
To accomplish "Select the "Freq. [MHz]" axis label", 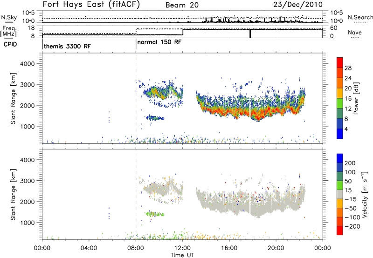I will tap(9, 32).
